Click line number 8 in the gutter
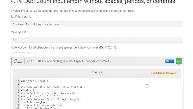This screenshot has height=109, width=193. coord(19,102)
